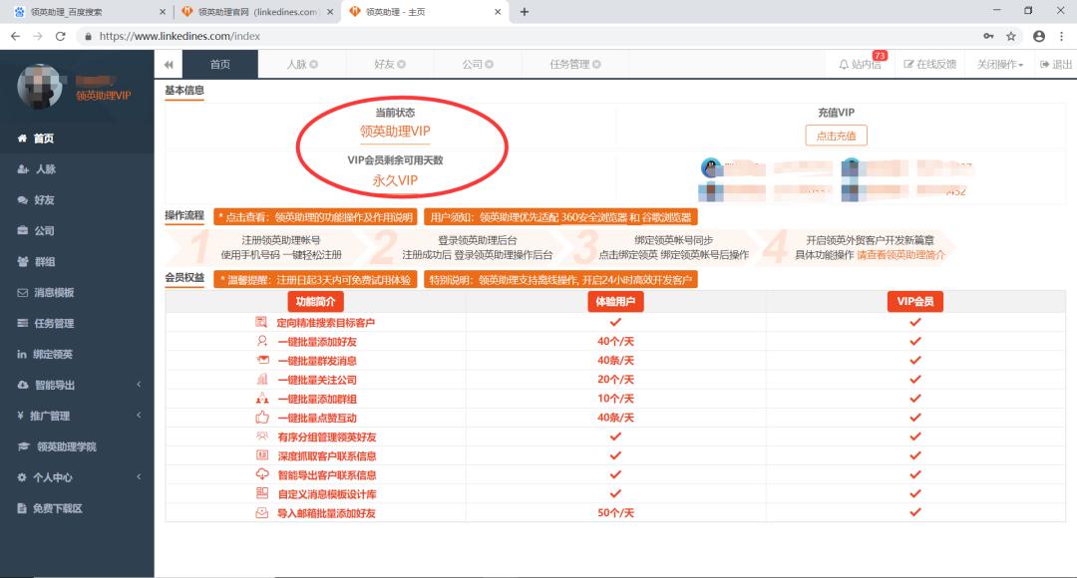Open 好友 in the sidebar
The height and width of the screenshot is (578, 1077).
point(77,199)
